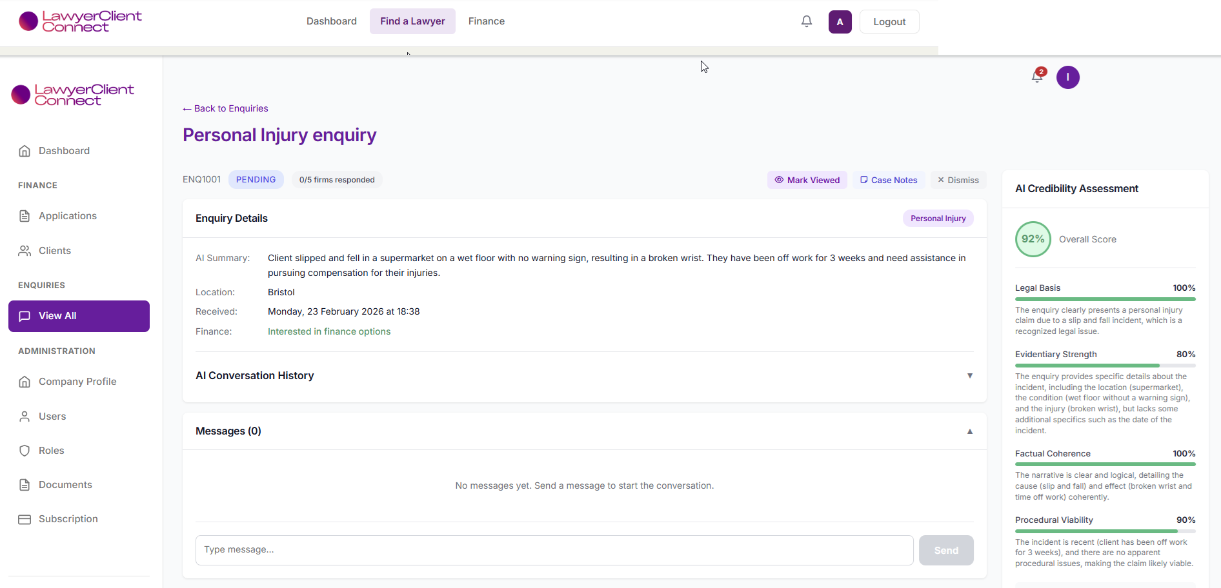The image size is (1221, 588).
Task: Click the Roles shield icon
Action: [25, 451]
